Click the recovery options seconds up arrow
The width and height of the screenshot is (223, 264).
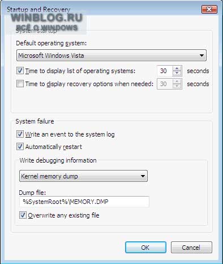pyautogui.click(x=177, y=81)
